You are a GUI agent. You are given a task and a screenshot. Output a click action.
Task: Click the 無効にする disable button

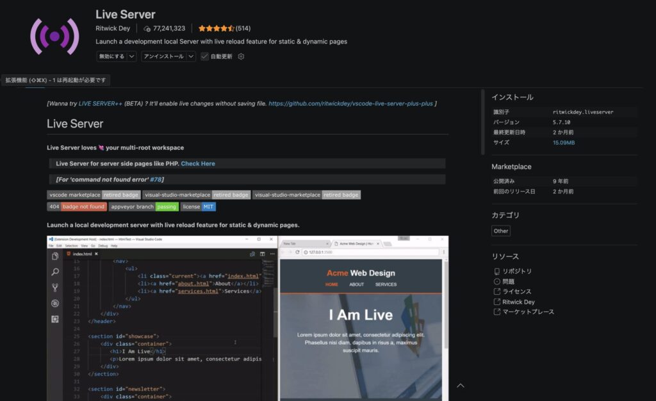click(x=111, y=56)
